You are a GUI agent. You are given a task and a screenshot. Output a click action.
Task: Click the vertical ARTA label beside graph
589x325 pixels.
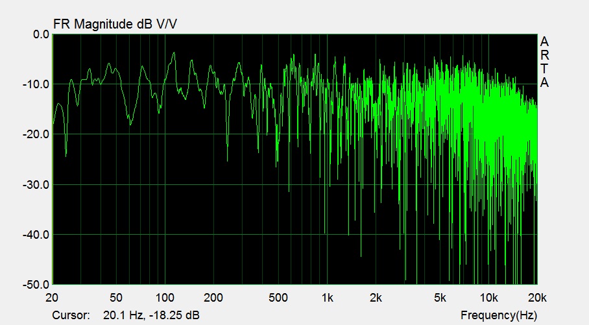coord(544,62)
